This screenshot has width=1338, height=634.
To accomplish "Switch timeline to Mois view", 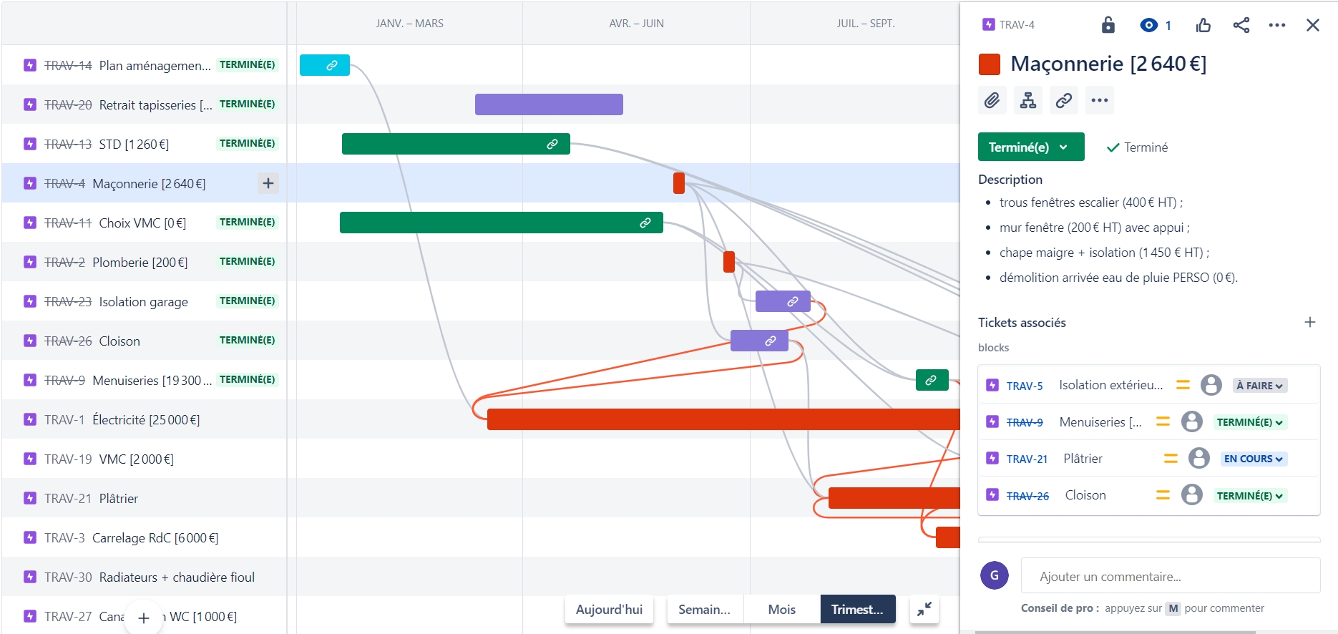I will (781, 609).
